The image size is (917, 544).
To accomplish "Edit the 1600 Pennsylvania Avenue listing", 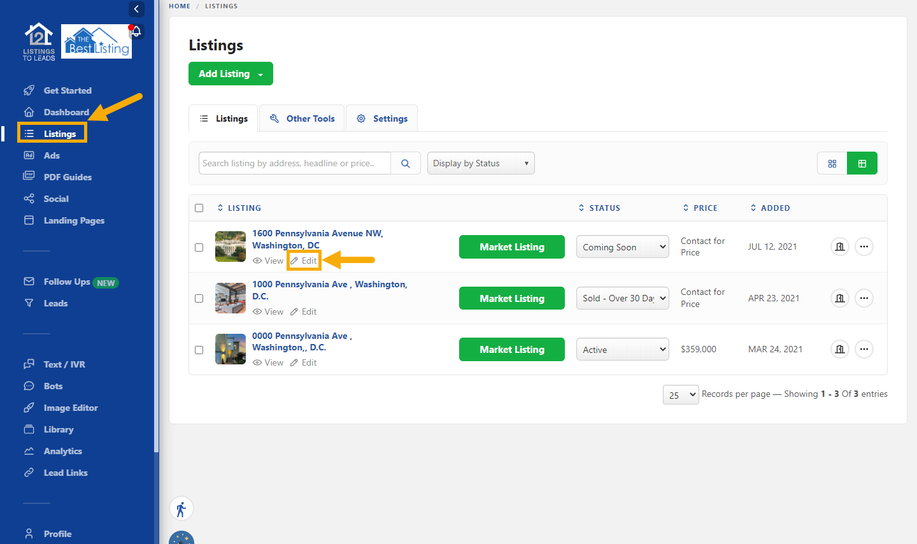I will pos(304,261).
